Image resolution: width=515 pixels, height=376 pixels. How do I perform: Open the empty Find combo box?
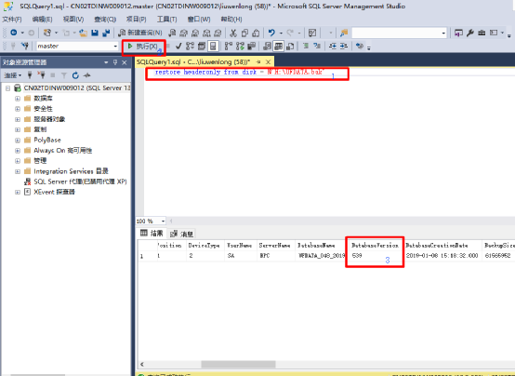pyautogui.click(x=400, y=33)
